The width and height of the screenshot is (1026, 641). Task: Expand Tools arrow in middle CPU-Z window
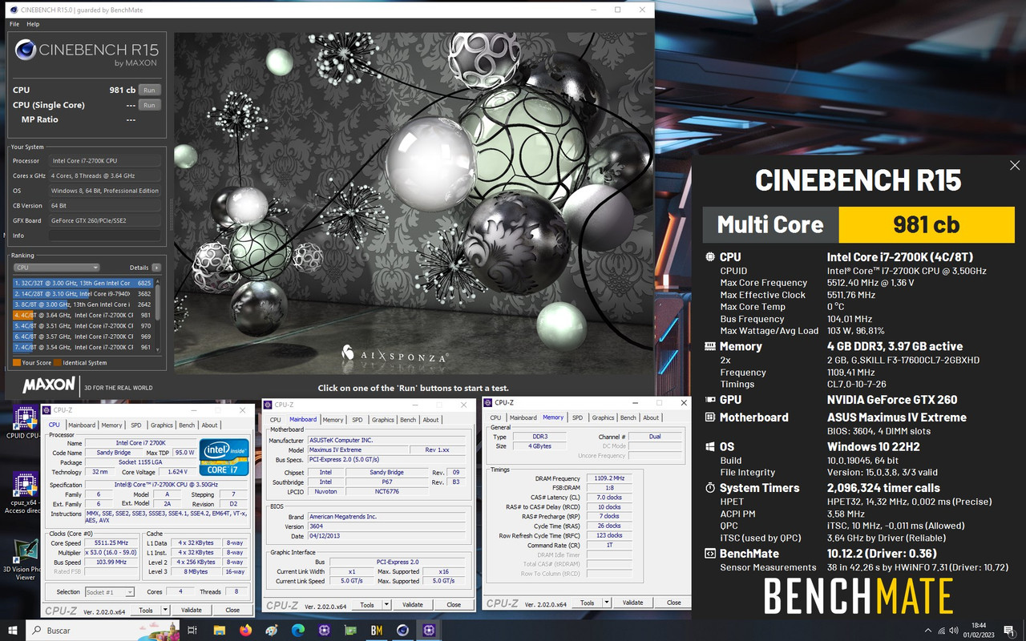click(386, 605)
